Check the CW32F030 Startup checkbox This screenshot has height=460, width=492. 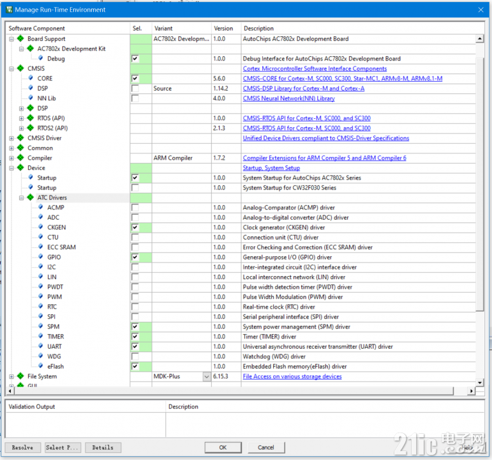(x=135, y=188)
